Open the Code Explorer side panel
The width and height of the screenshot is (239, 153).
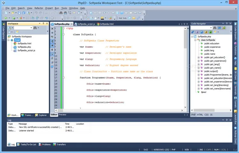tap(4, 31)
